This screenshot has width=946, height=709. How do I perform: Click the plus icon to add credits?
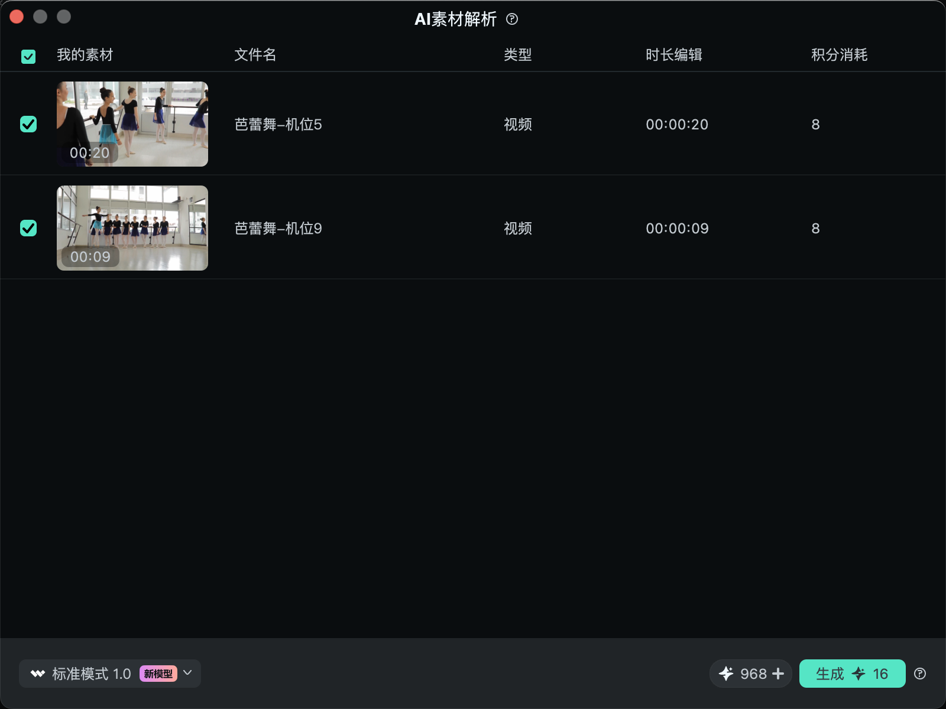(778, 674)
